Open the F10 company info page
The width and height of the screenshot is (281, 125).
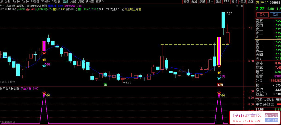226,2
